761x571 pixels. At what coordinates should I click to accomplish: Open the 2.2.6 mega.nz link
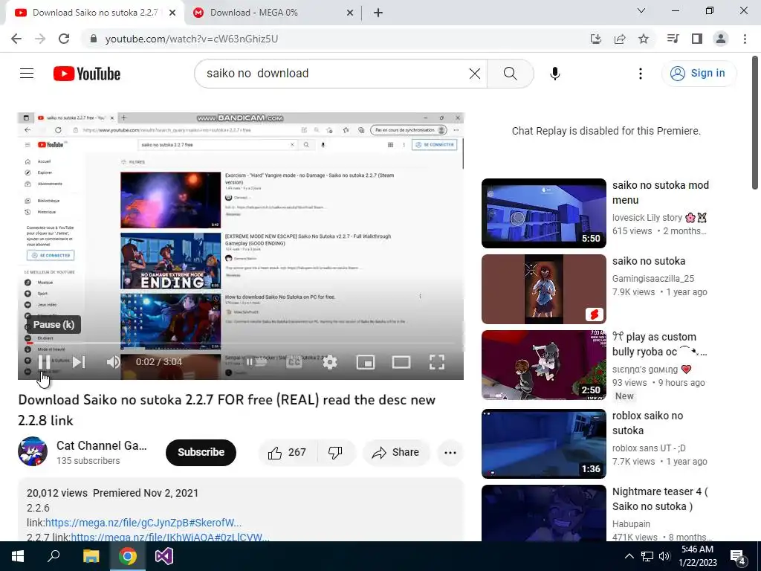point(143,523)
